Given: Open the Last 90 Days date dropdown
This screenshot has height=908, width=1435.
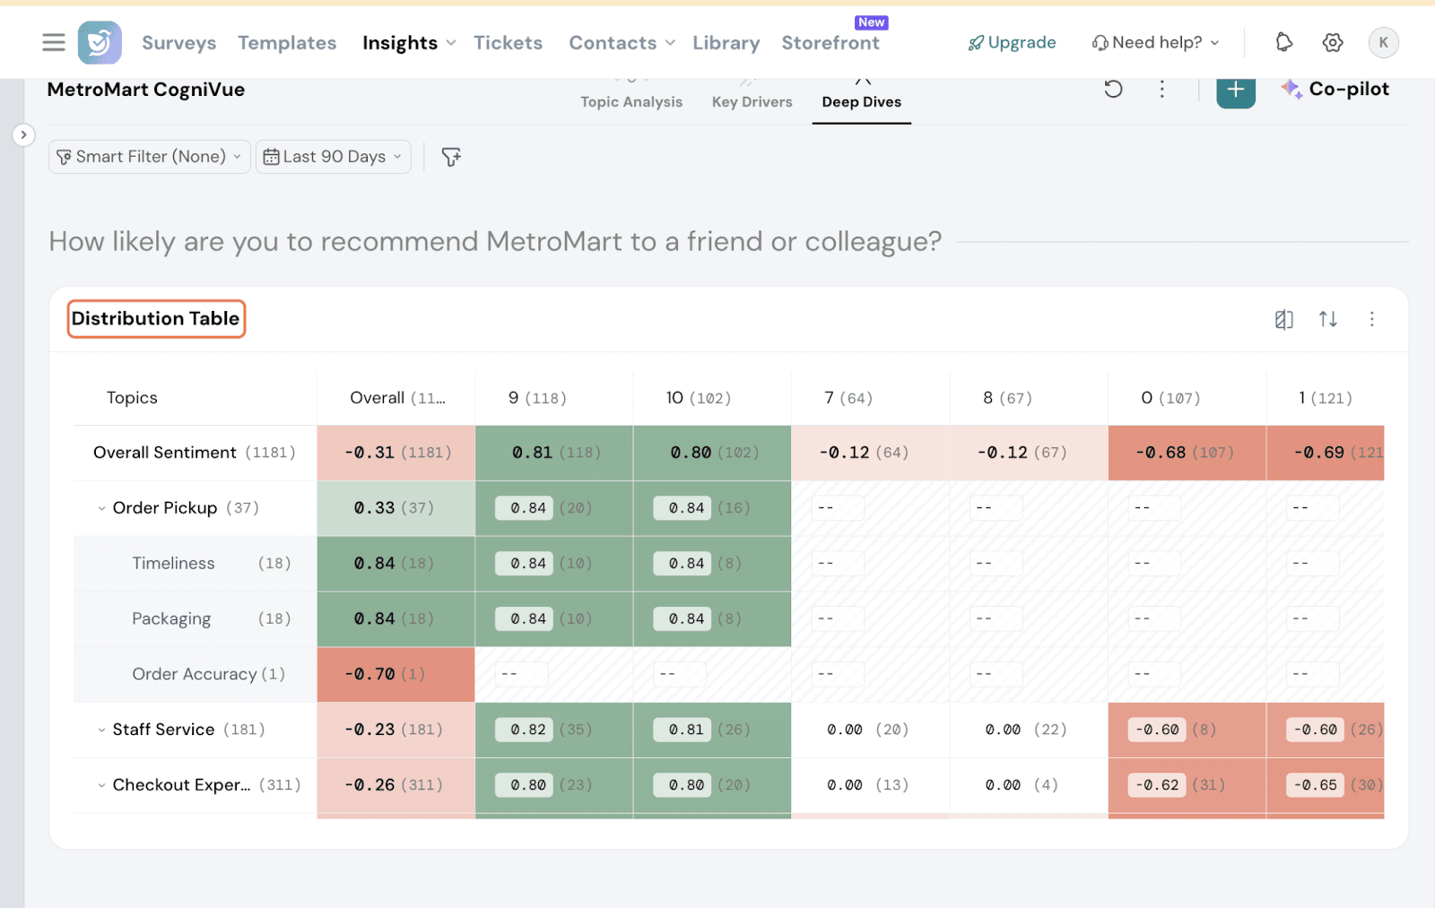Looking at the screenshot, I should (x=333, y=157).
